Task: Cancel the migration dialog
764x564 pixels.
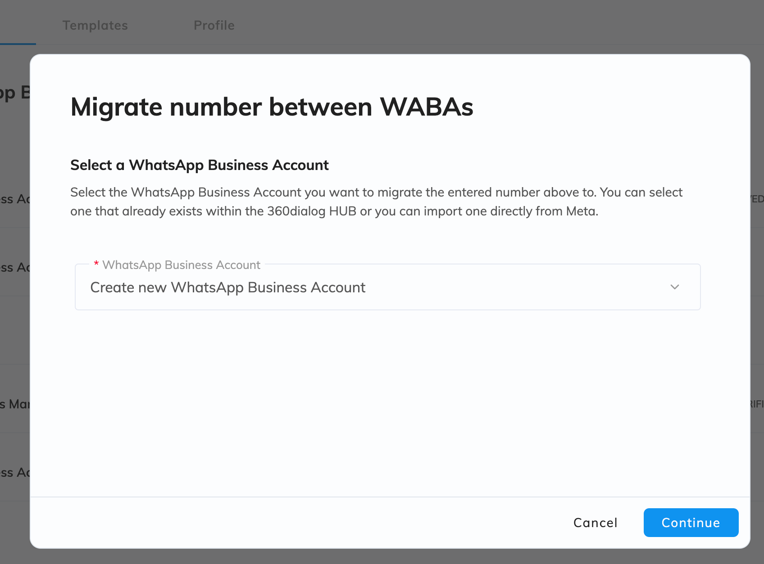Action: coord(595,523)
